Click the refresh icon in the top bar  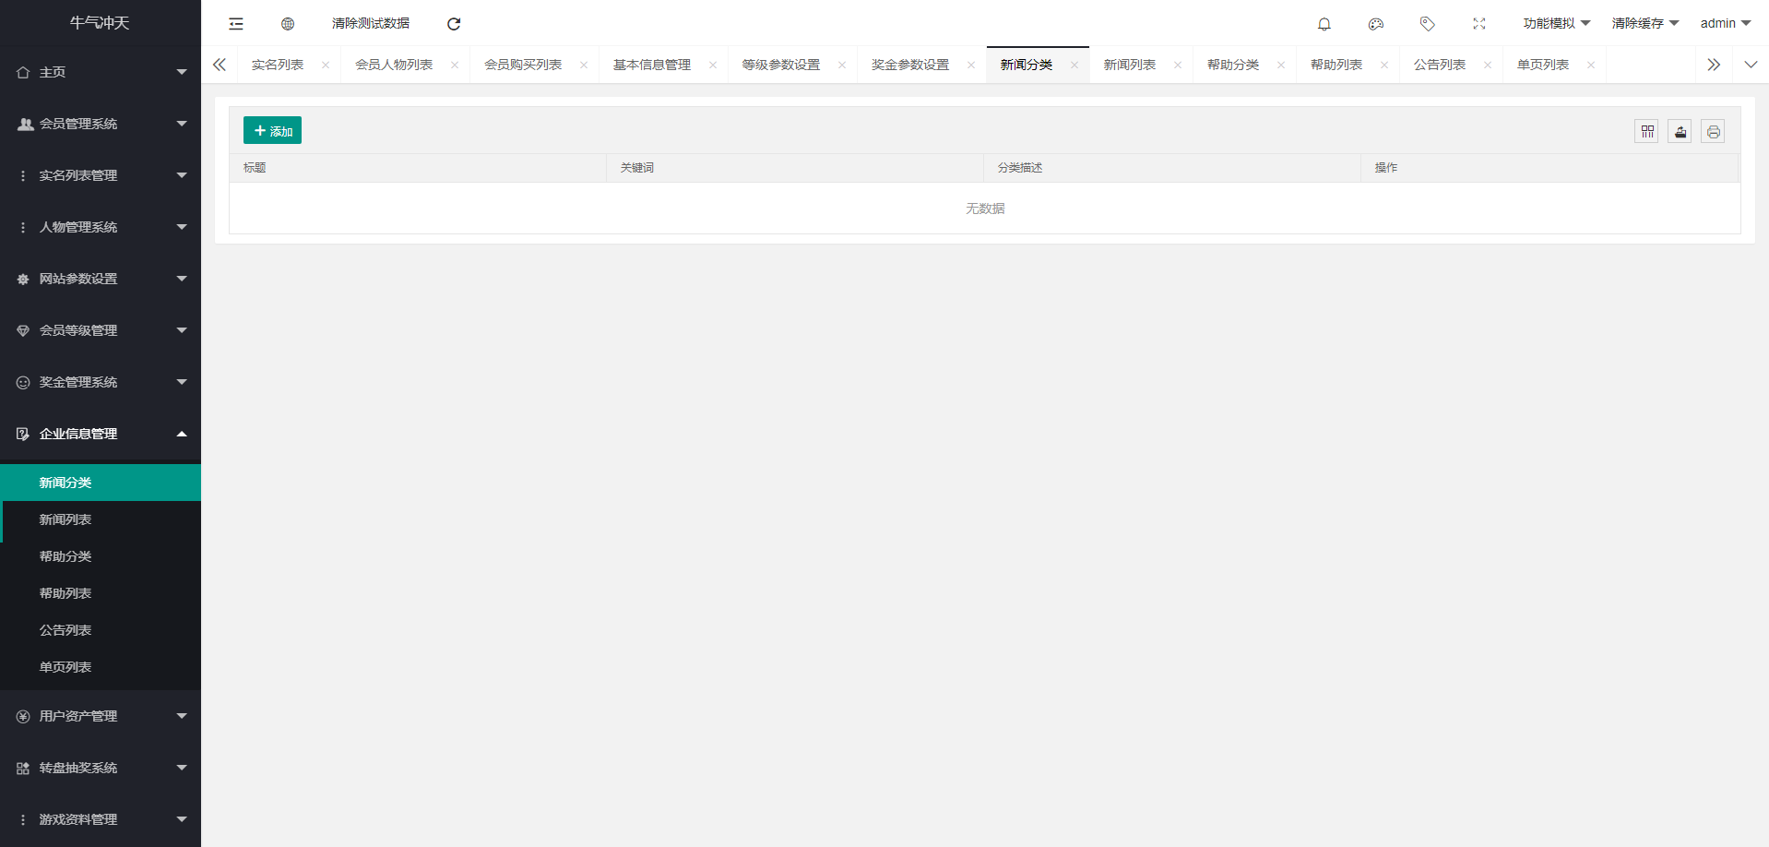pyautogui.click(x=453, y=23)
